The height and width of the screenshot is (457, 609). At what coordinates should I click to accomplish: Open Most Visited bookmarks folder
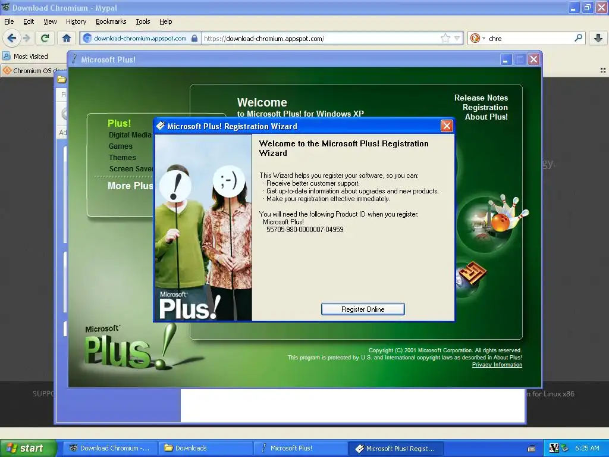click(x=26, y=57)
